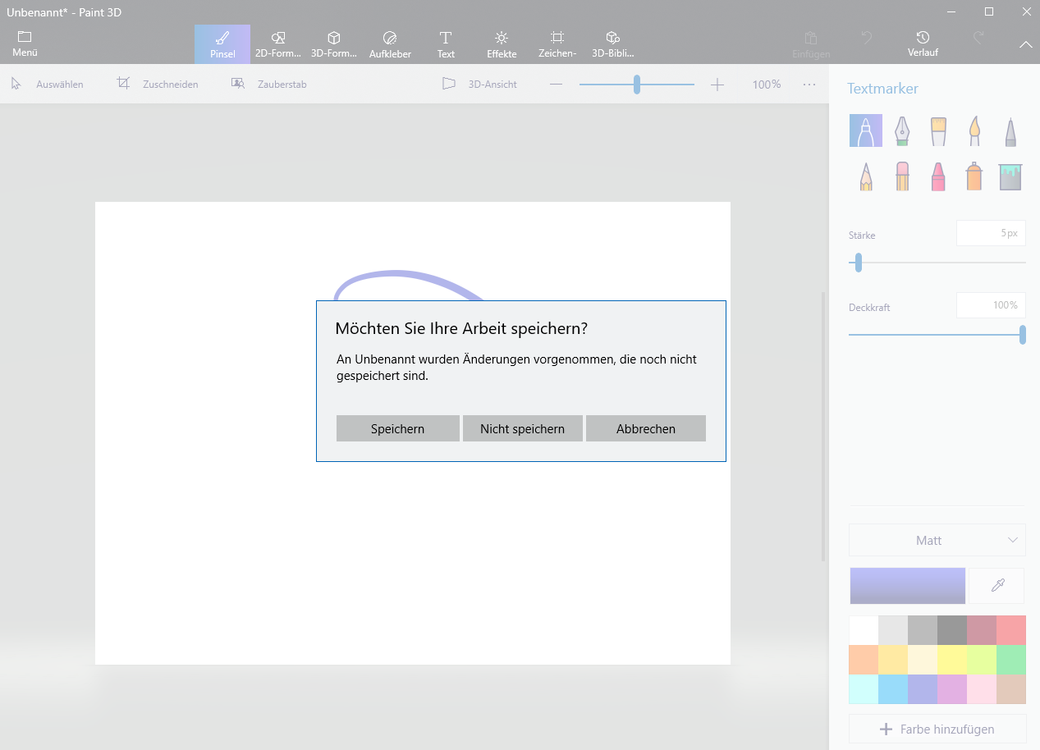Switch to the Aufkleber tab
The width and height of the screenshot is (1040, 750).
coord(390,44)
